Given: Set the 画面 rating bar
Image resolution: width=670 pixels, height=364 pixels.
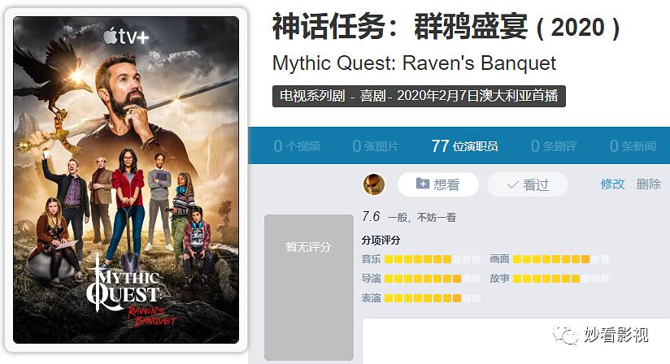Looking at the screenshot, I should (560, 259).
